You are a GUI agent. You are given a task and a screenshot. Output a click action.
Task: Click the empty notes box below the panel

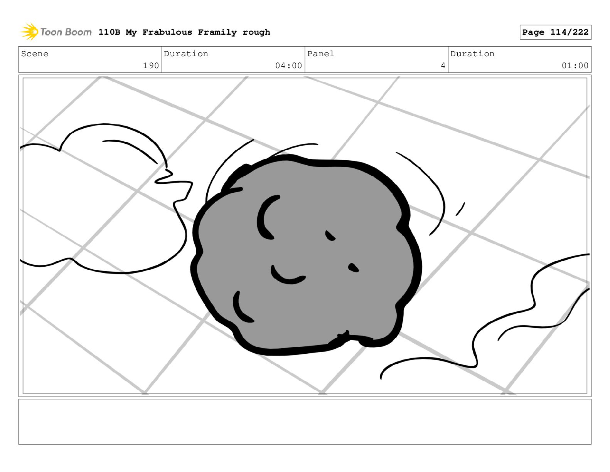pos(305,422)
